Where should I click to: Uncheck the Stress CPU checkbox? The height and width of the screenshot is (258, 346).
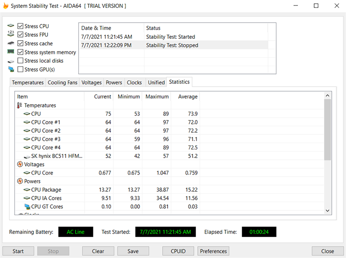pyautogui.click(x=20, y=26)
